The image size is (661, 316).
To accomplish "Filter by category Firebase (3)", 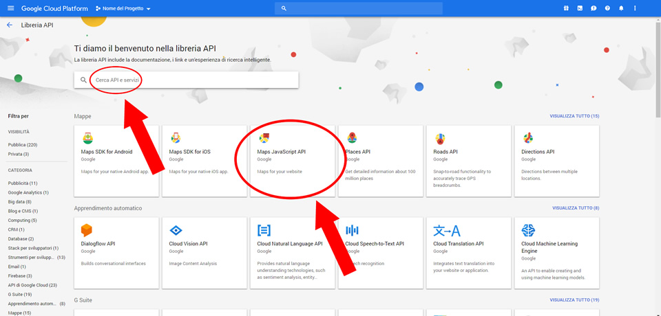I will (x=20, y=276).
